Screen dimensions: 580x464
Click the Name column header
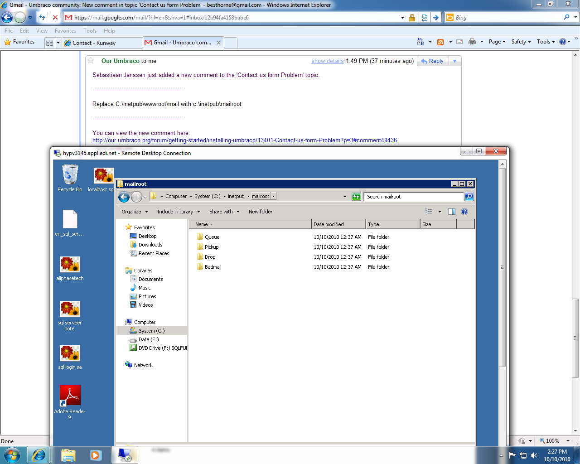tap(250, 224)
